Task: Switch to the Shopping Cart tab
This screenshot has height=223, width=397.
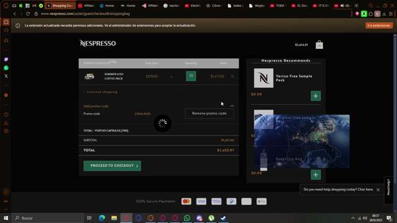Action: [60, 6]
